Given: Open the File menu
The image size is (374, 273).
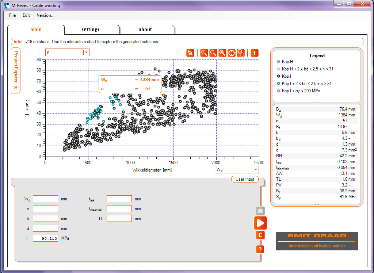Looking at the screenshot, I should [x=12, y=15].
